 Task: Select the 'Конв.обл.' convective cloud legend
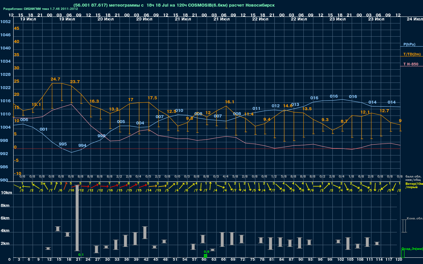(415, 218)
